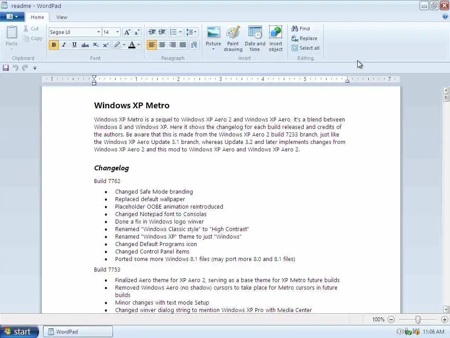Open the Paragraph settings dialog icon
450x338 pixels.
point(194,45)
